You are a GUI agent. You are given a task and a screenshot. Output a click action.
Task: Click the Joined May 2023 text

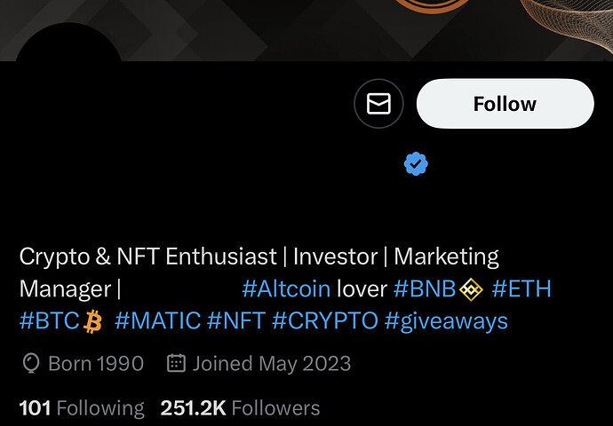pos(272,364)
